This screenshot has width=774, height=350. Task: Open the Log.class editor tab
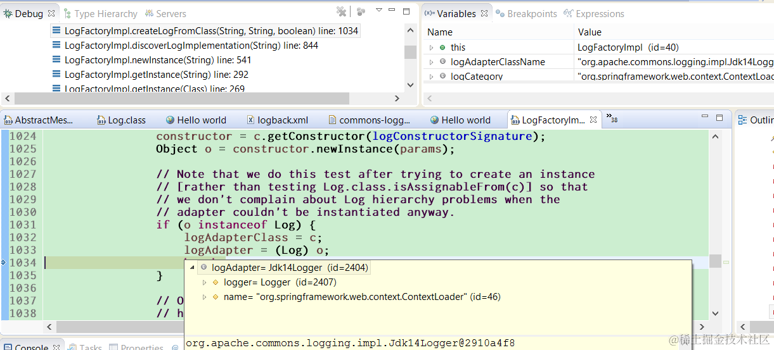(x=120, y=120)
